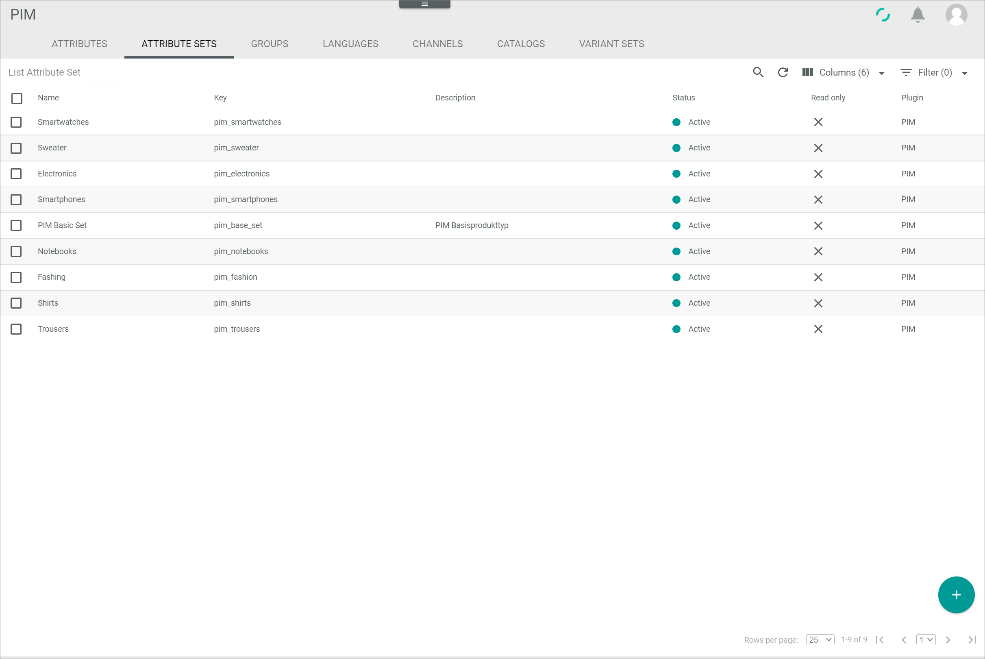This screenshot has width=985, height=659.
Task: Open the user profile avatar
Action: coord(957,15)
